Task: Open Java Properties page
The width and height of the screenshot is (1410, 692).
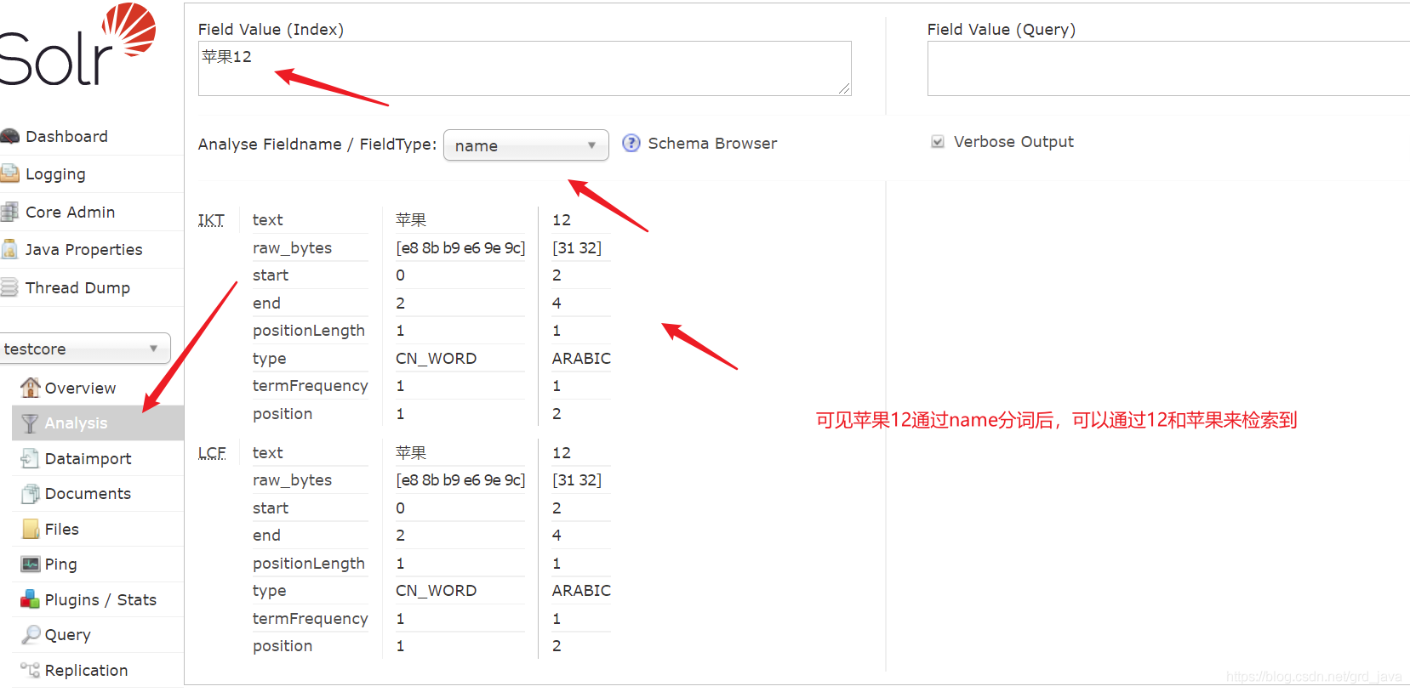Action: pos(84,250)
